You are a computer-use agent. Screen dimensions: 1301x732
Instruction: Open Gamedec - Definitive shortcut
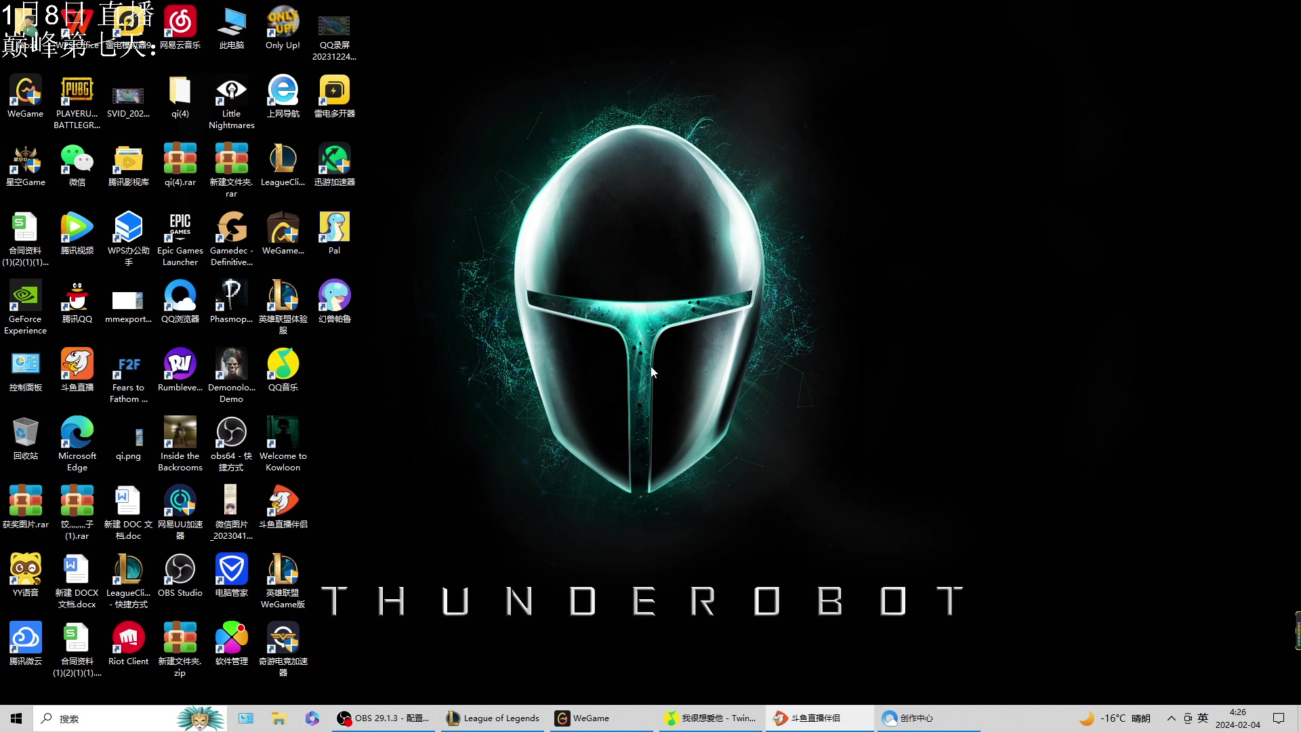232,239
